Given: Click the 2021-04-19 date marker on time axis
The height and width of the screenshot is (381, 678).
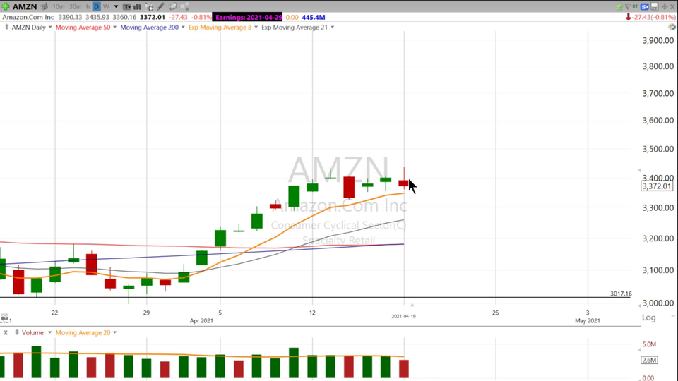Looking at the screenshot, I should pyautogui.click(x=404, y=316).
